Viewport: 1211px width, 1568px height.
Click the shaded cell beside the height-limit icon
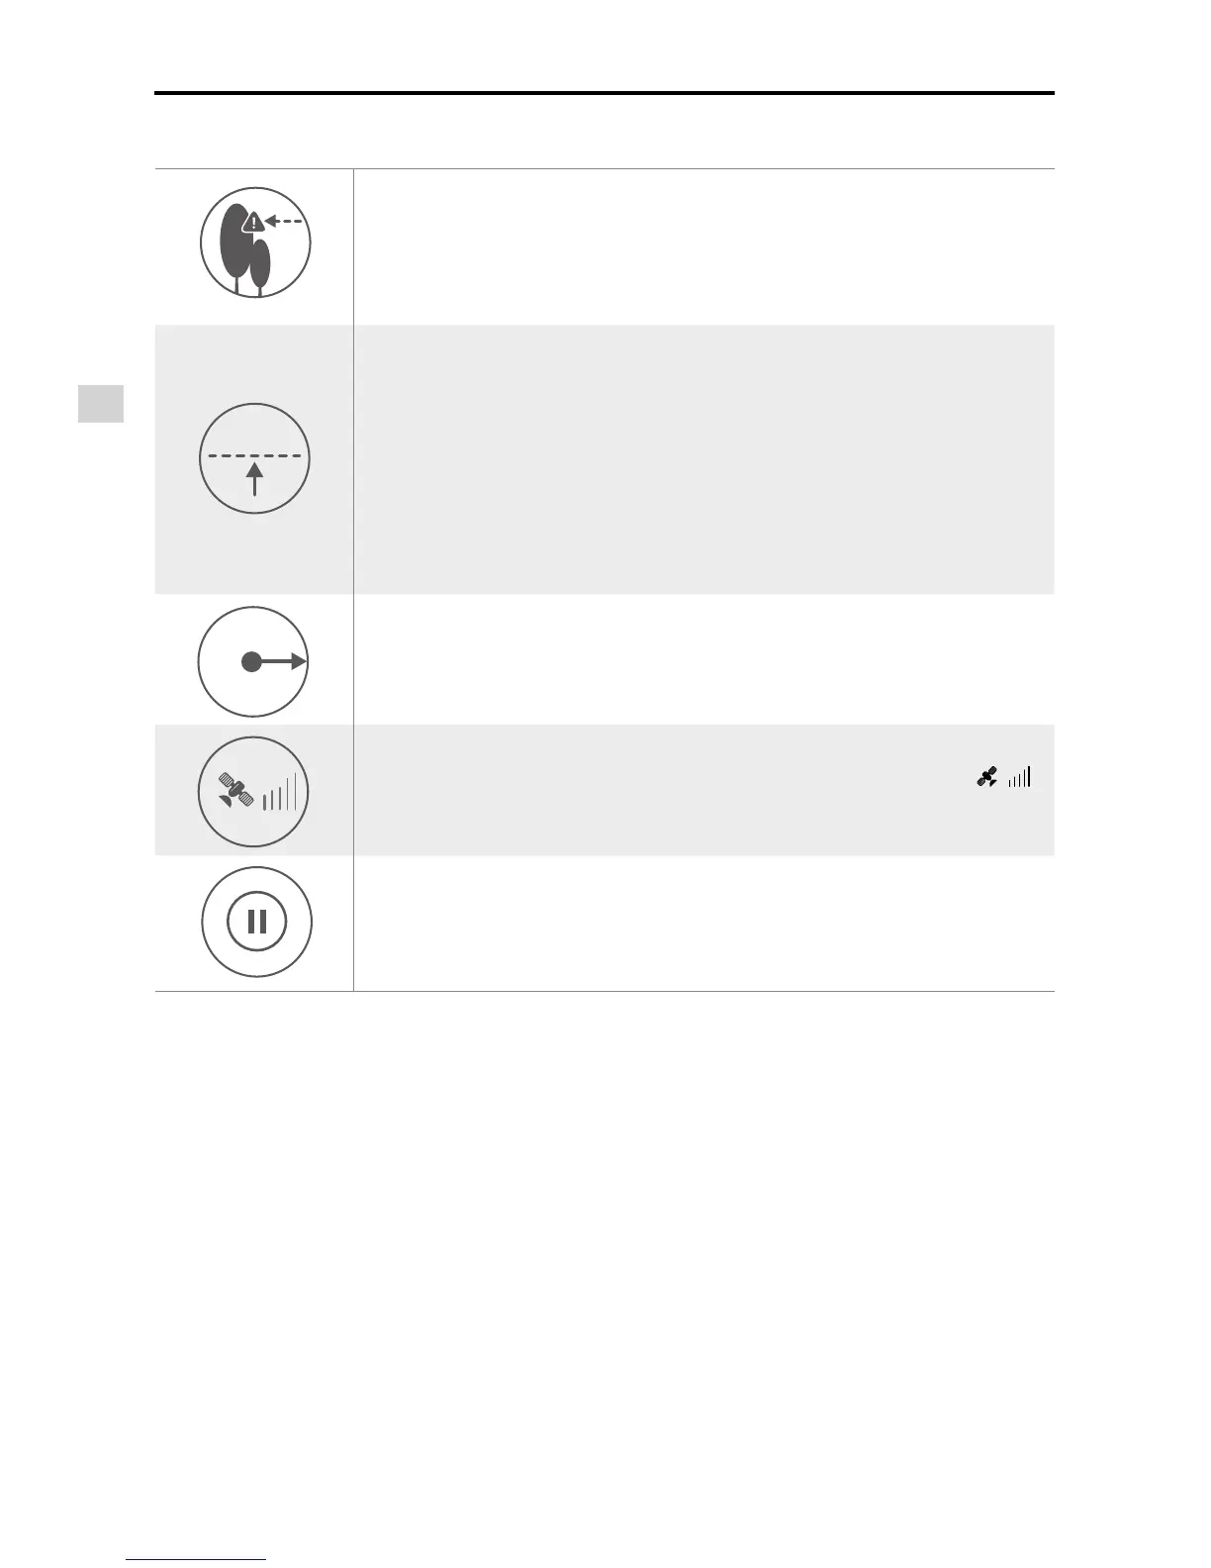pos(702,459)
